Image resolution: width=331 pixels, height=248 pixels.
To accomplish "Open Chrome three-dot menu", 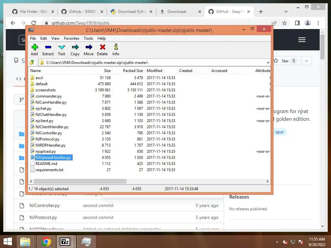I will point(318,23).
